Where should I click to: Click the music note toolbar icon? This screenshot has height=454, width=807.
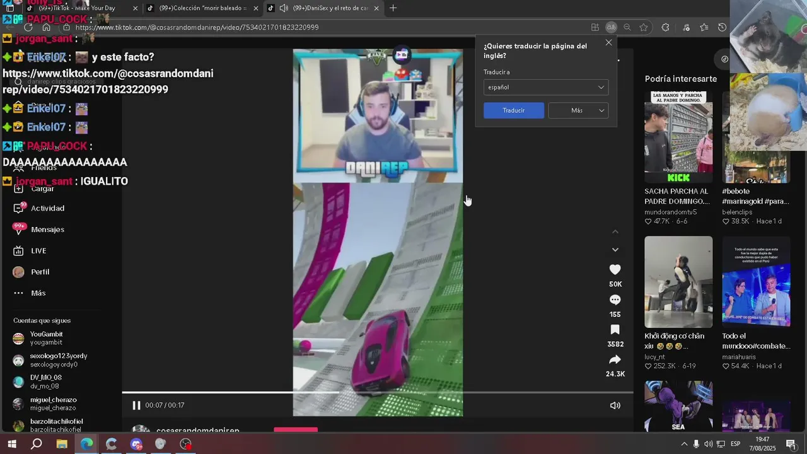[x=687, y=27]
